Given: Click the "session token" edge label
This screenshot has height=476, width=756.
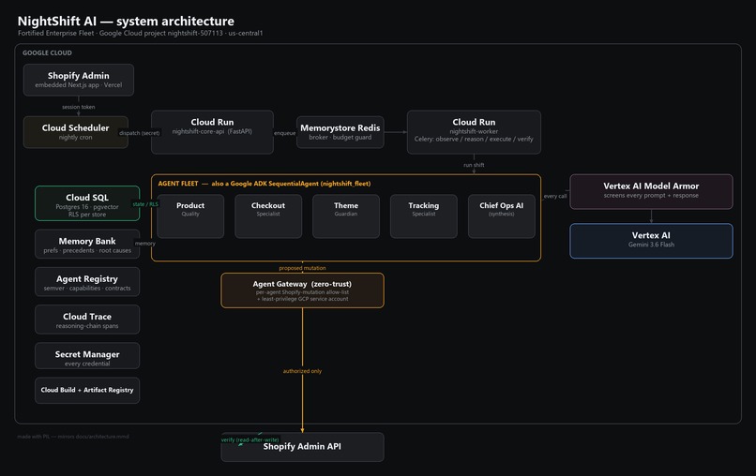Looking at the screenshot, I should (79, 107).
